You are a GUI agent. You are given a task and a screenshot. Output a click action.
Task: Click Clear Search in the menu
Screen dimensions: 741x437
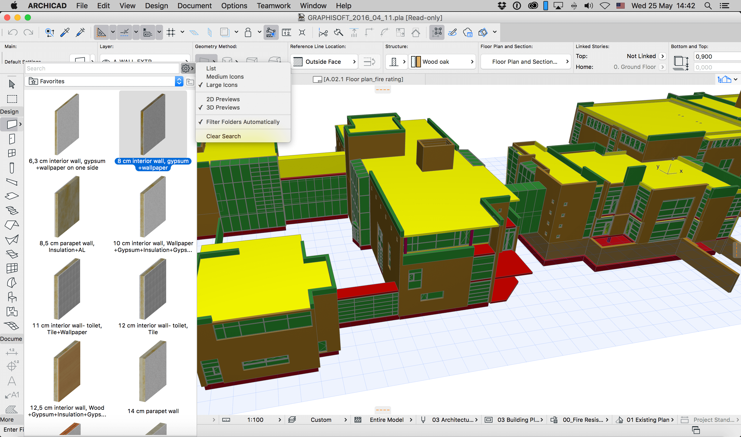point(223,136)
